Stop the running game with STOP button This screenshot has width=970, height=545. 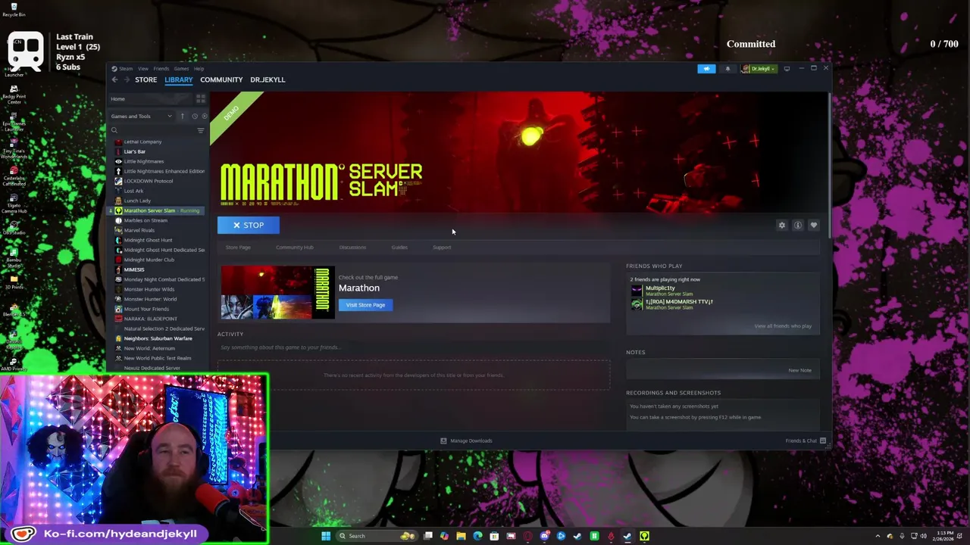[x=249, y=226]
